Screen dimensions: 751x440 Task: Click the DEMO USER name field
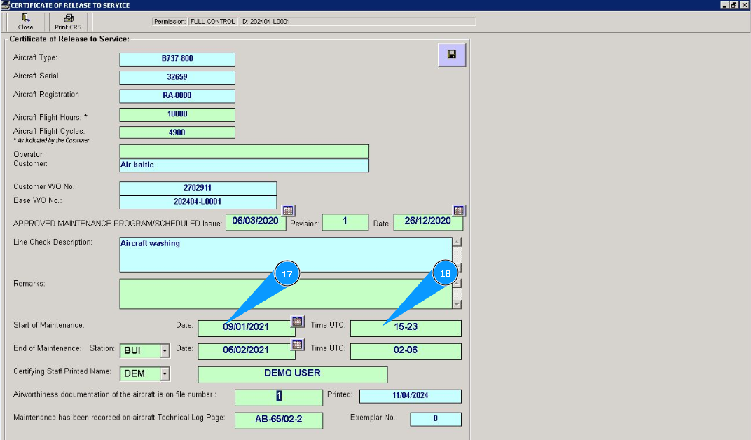293,374
